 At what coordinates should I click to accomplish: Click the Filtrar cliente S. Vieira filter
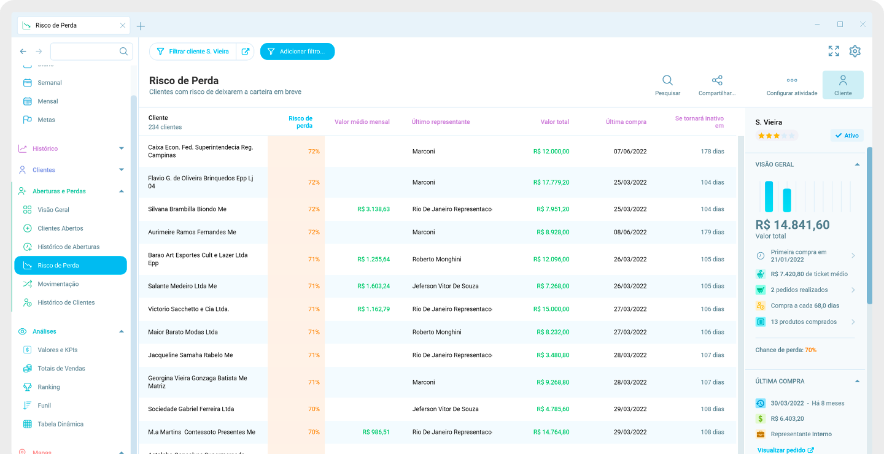pos(193,52)
